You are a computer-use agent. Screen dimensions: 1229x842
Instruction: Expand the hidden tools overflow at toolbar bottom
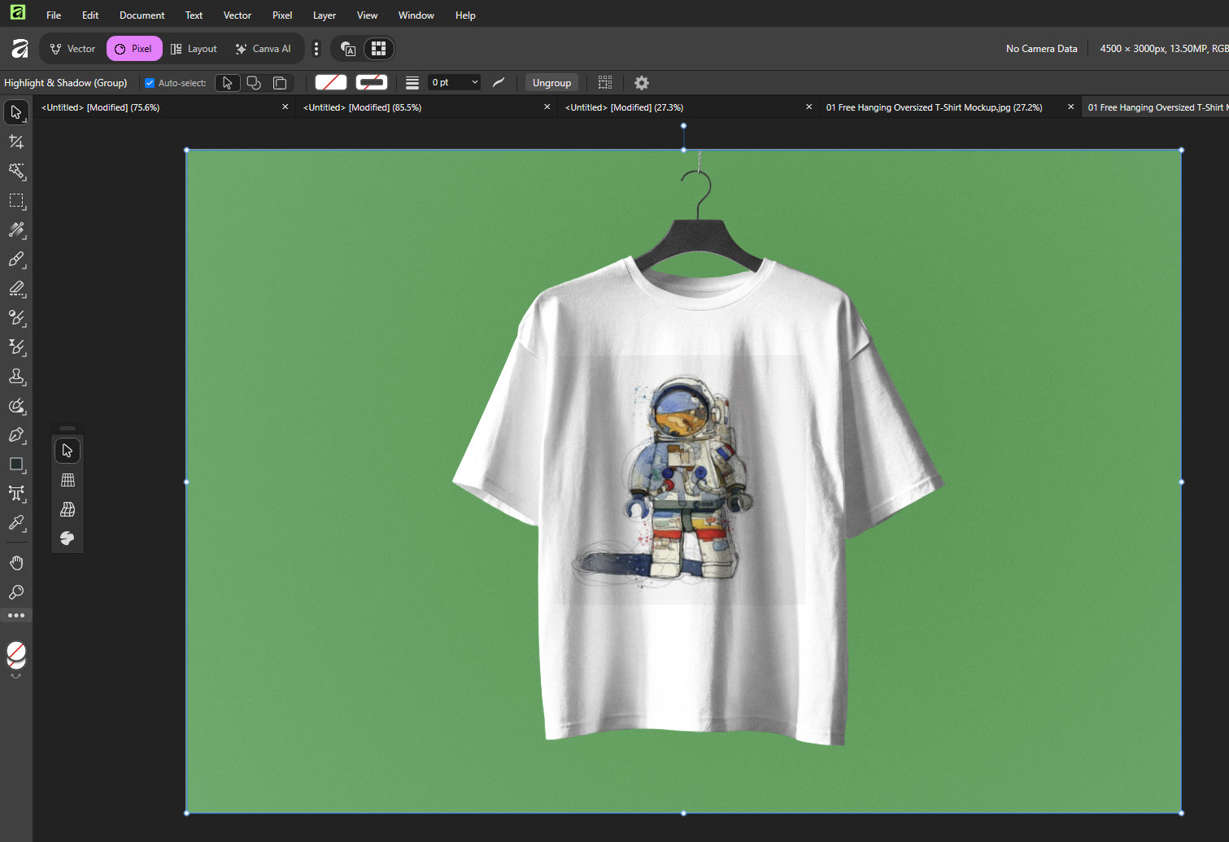pos(16,615)
